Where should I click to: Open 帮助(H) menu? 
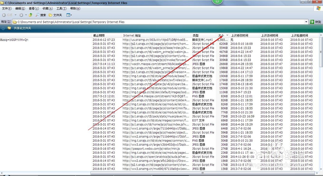75,8
